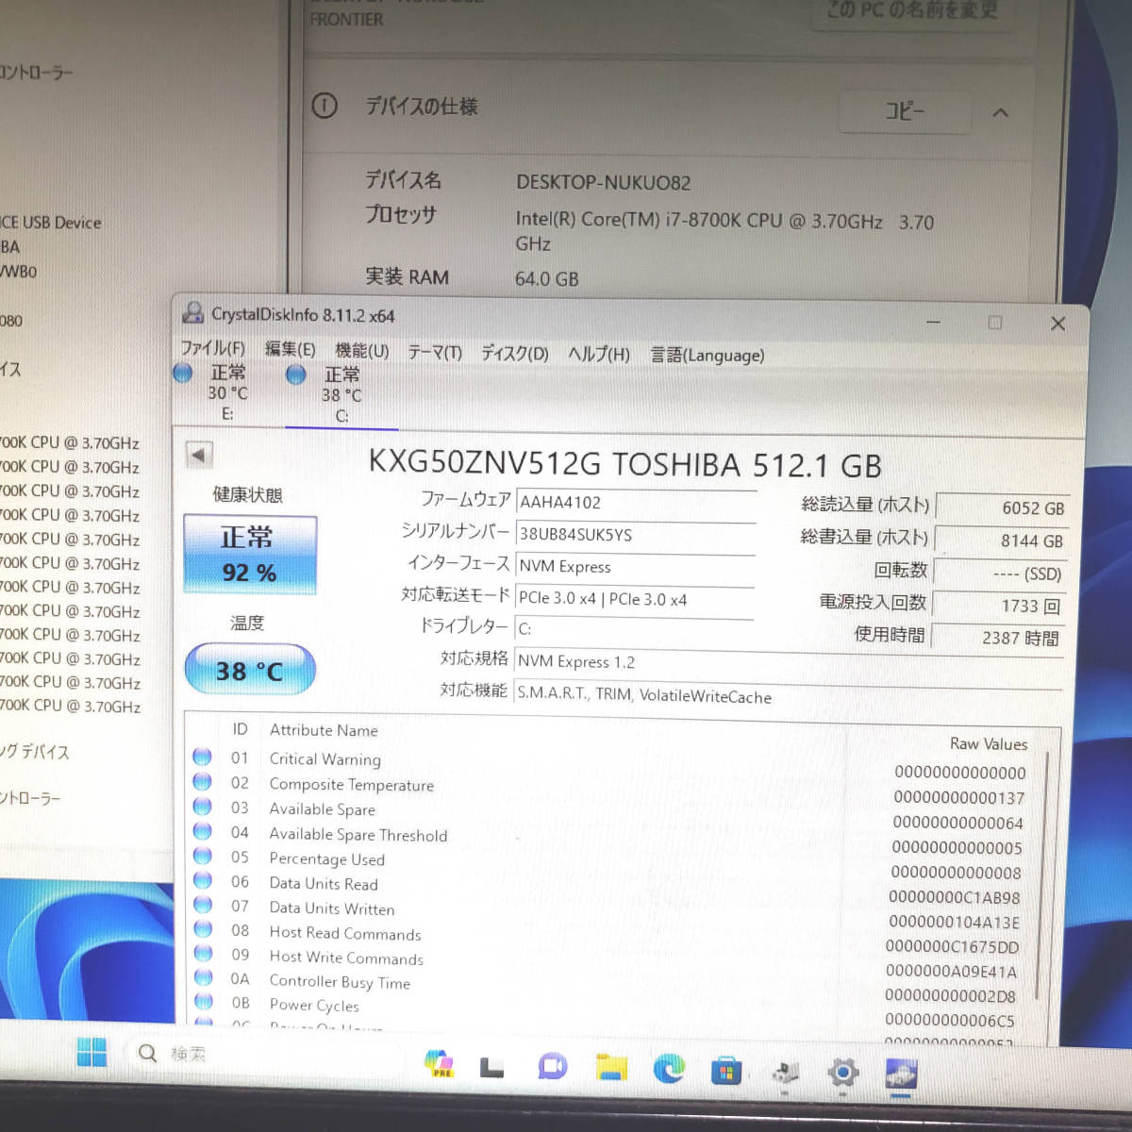Click the interface field NVM Express
This screenshot has height=1132, width=1132.
click(636, 567)
